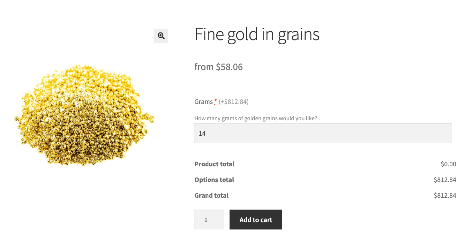Click the "Grams" field label

203,102
